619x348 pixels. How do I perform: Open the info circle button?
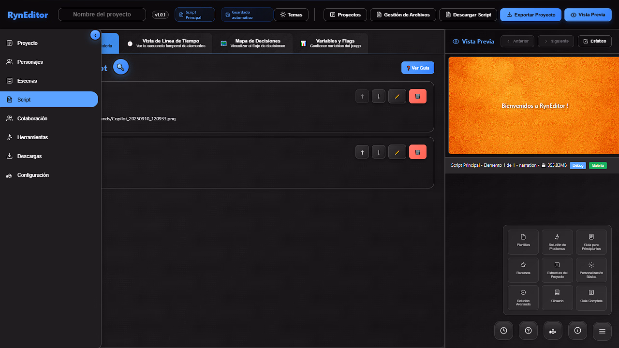click(x=577, y=331)
